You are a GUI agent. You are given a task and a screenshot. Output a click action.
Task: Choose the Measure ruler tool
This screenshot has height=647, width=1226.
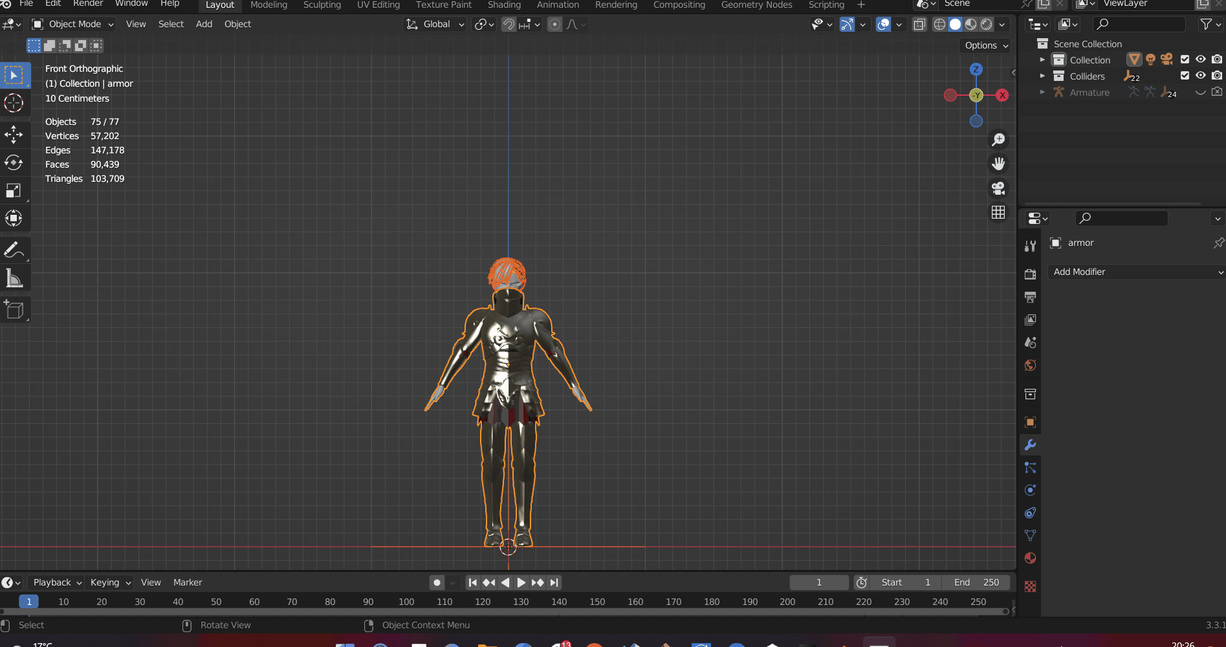click(14, 278)
